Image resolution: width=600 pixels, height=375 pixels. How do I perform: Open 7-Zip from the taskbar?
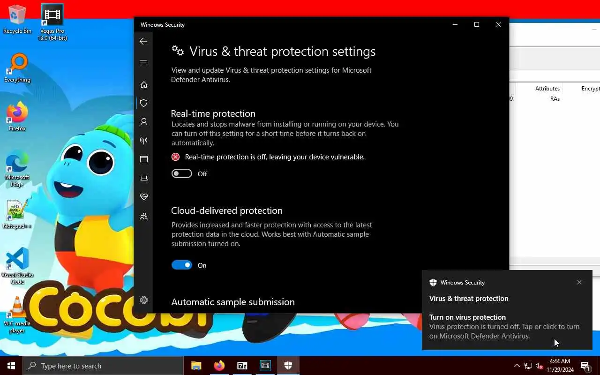coord(242,366)
